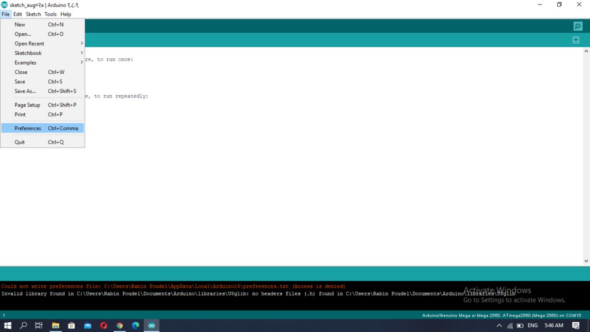This screenshot has height=332, width=590.
Task: Open File Explorer from the taskbar
Action: [x=56, y=326]
